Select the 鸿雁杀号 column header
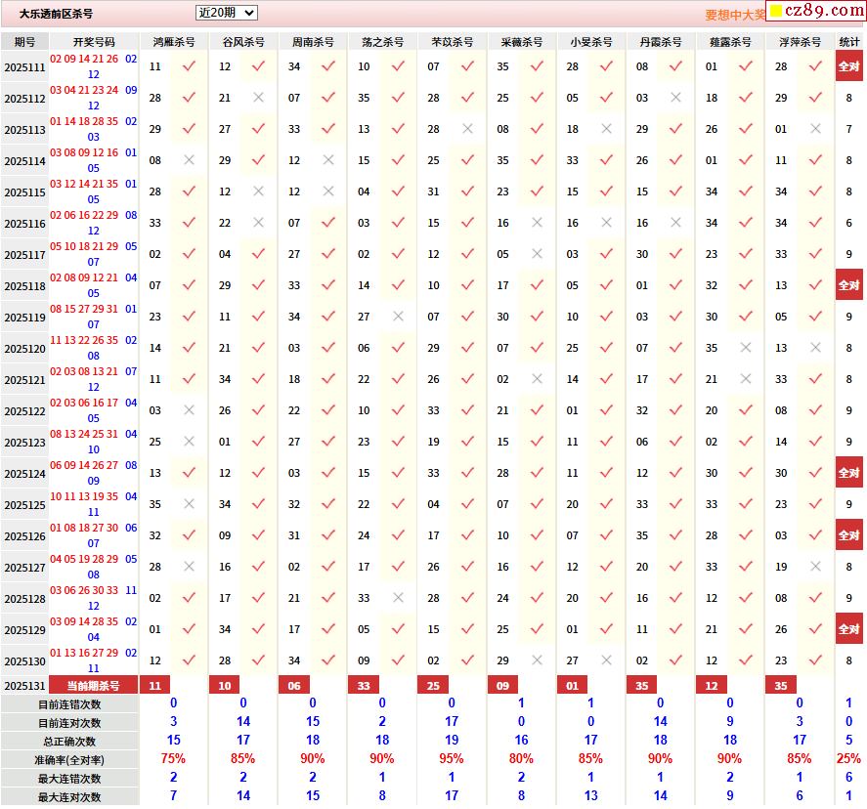The width and height of the screenshot is (867, 809). 174,42
